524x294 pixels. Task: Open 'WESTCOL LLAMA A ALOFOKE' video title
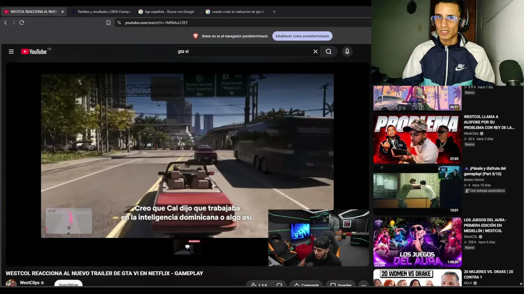click(489, 122)
